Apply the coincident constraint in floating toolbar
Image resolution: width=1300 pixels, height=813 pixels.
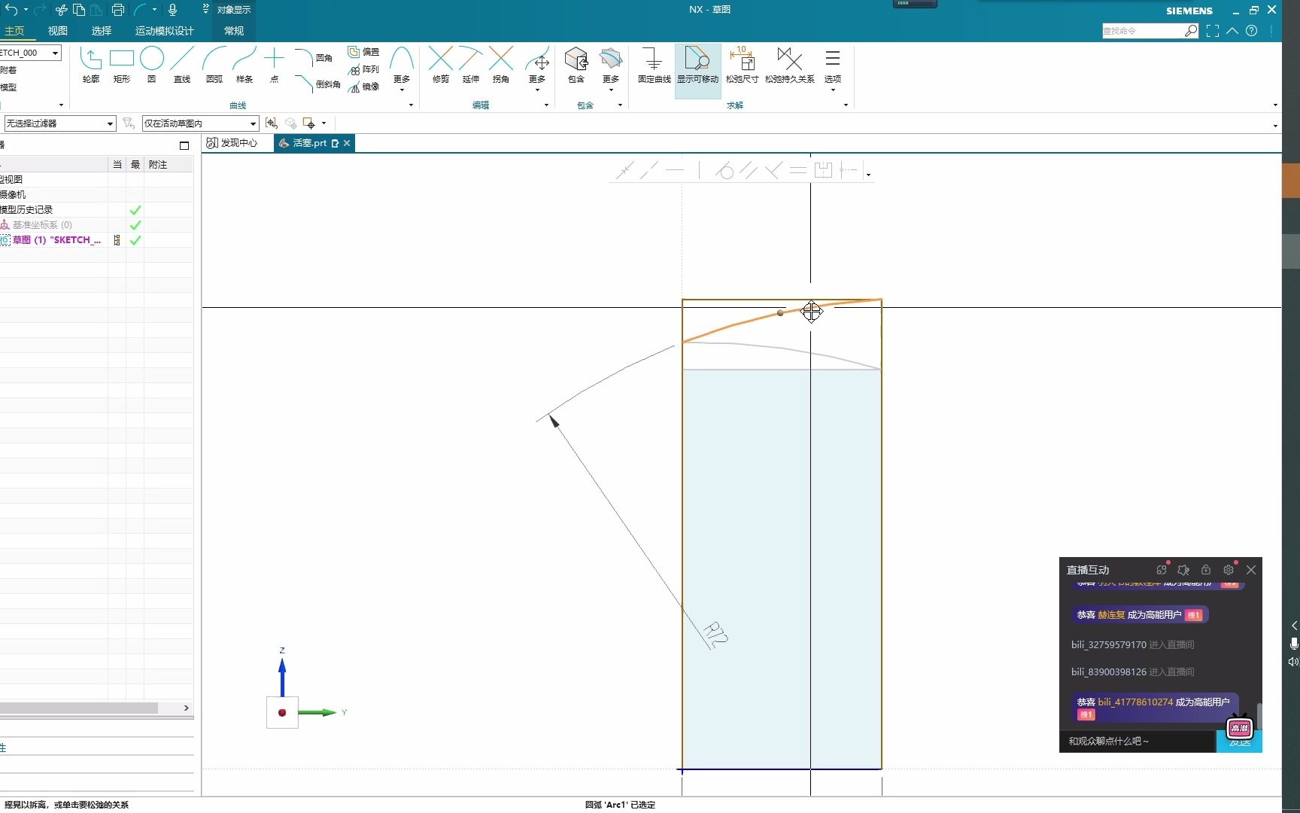[624, 171]
